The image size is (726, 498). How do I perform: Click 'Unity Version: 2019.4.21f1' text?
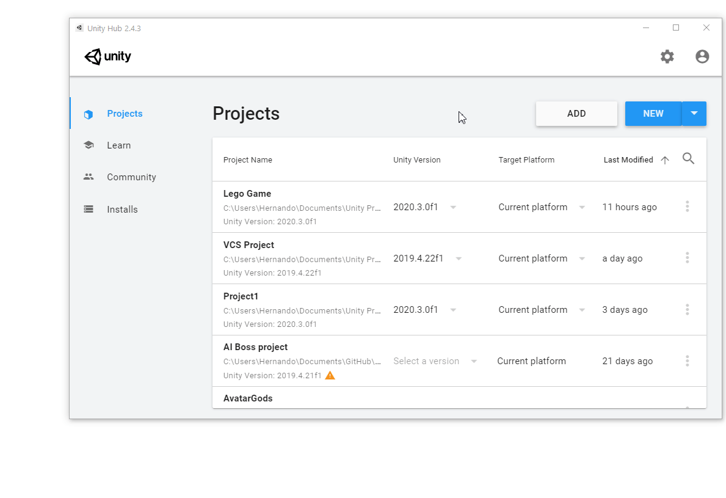click(272, 376)
